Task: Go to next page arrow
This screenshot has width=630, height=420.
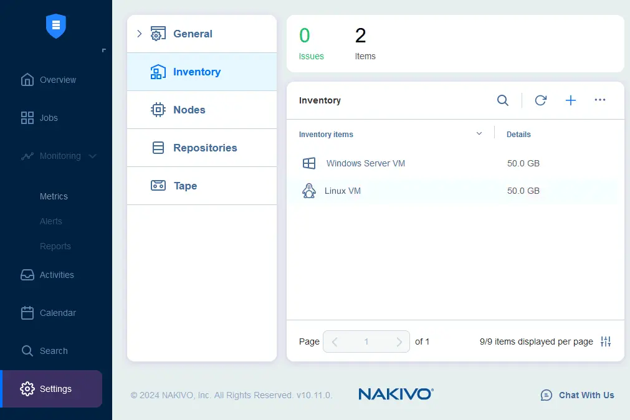Action: coord(399,341)
